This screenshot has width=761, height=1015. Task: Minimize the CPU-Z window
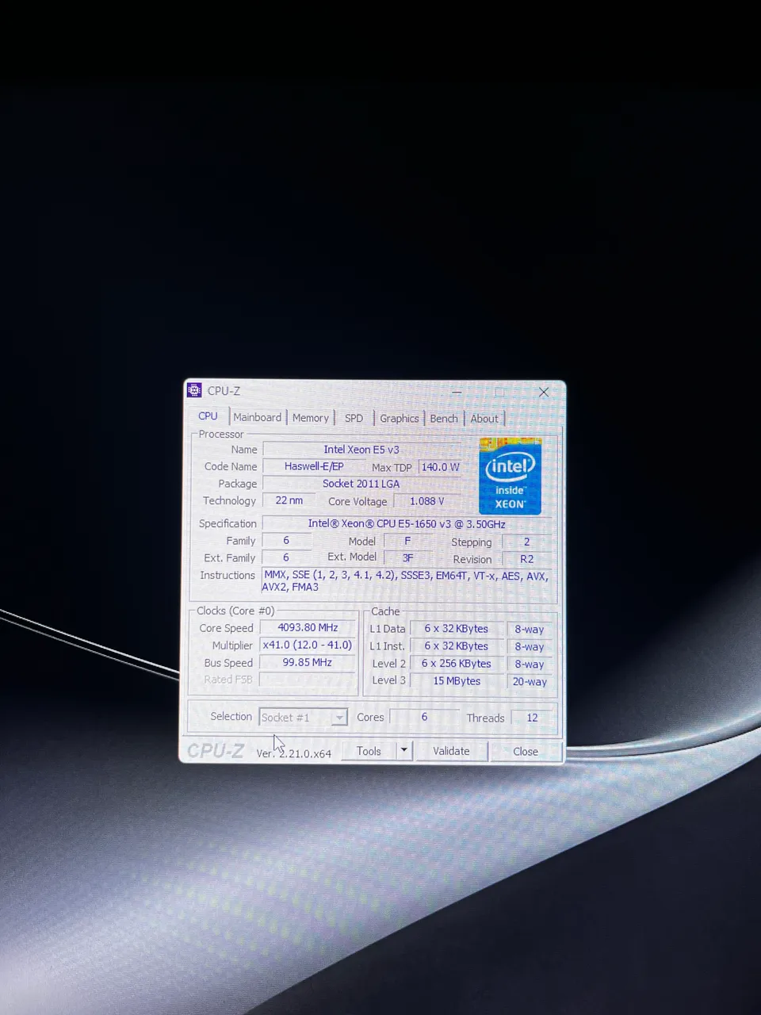click(x=457, y=392)
